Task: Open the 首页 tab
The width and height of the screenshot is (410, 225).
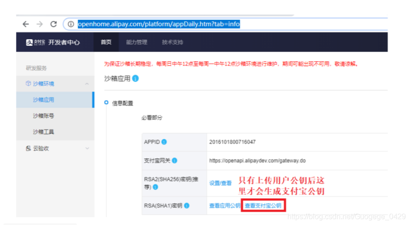Action: coord(106,42)
